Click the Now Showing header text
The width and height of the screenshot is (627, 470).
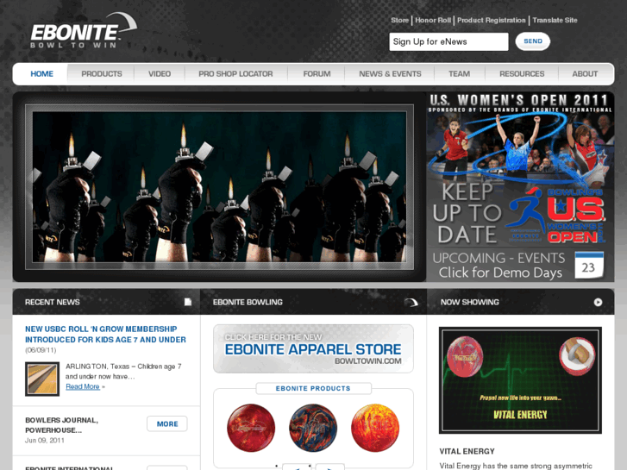coord(470,302)
